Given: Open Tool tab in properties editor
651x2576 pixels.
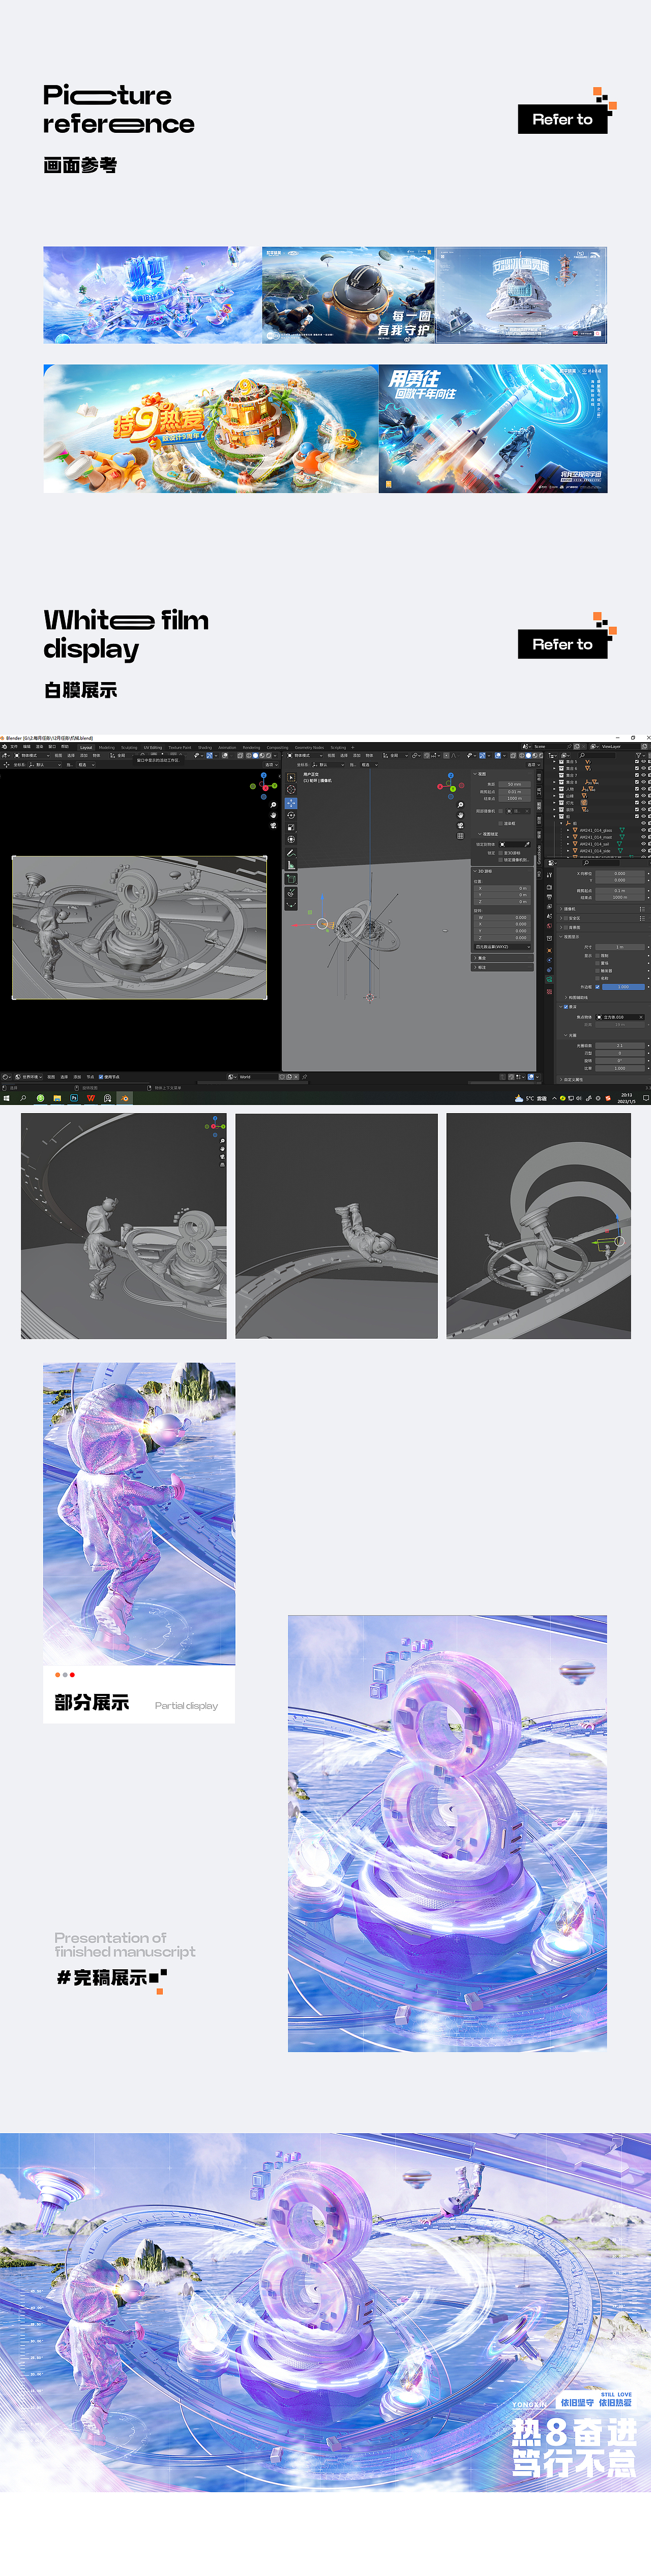Looking at the screenshot, I should [x=549, y=875].
